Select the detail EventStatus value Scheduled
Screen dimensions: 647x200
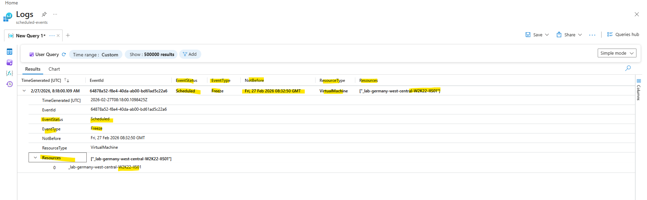tap(100, 119)
